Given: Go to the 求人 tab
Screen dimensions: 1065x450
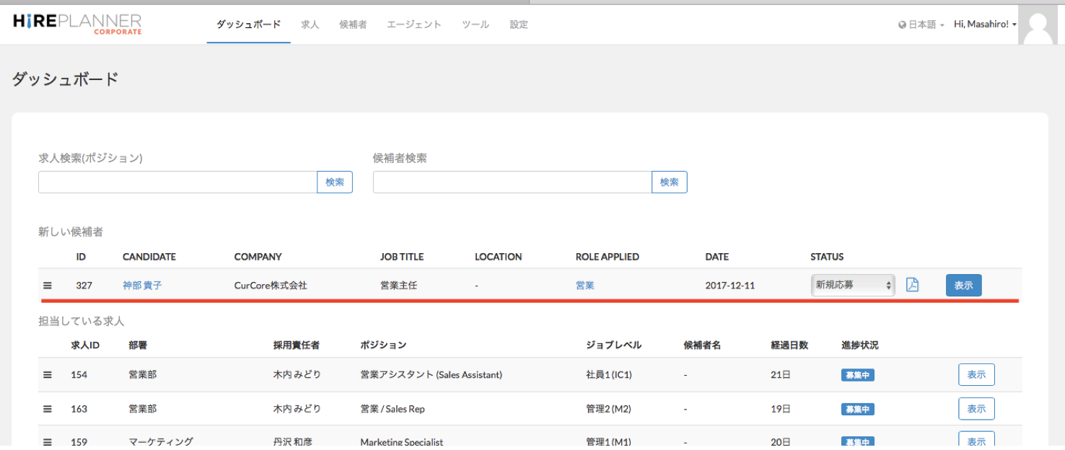Looking at the screenshot, I should [310, 25].
